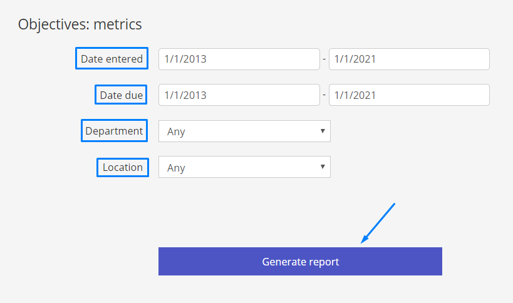Click the dash between Date due fields
513x303 pixels.
324,95
